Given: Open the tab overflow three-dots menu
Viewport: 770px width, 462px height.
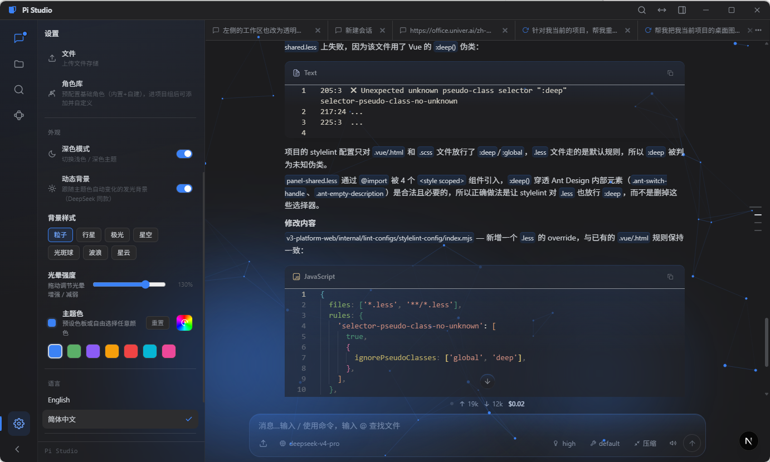Looking at the screenshot, I should pos(758,31).
